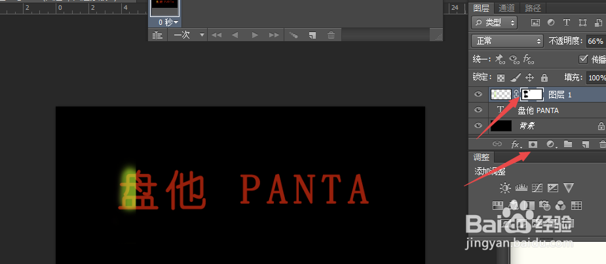Open the fx layer style menu
This screenshot has width=606, height=264.
(516, 144)
